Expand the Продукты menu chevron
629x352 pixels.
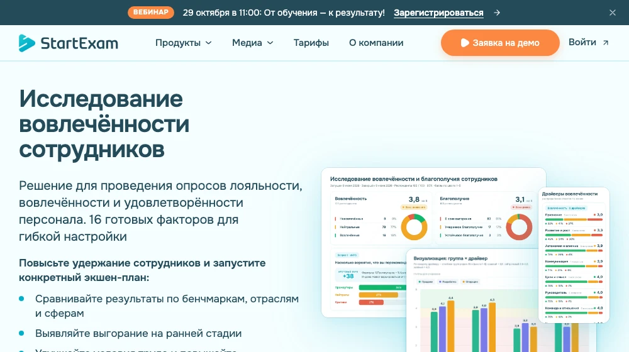click(x=209, y=43)
